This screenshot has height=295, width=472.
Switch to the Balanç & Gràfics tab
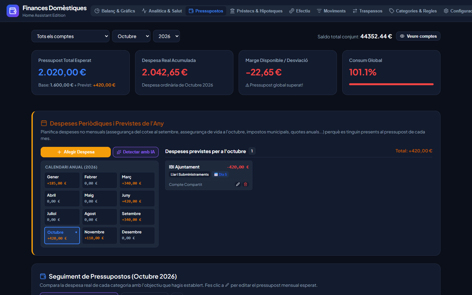pyautogui.click(x=115, y=11)
